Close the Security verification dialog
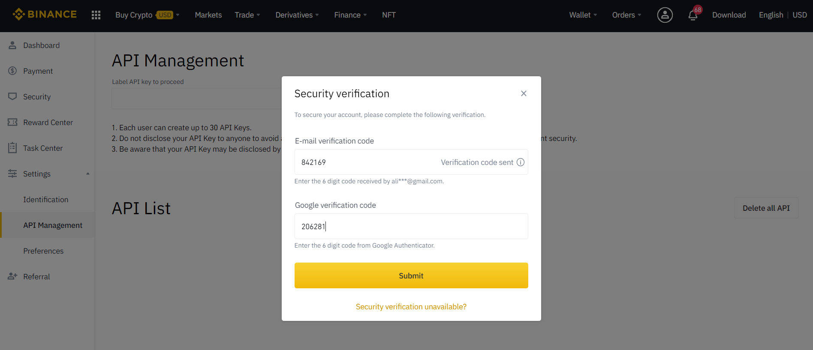Image resolution: width=813 pixels, height=350 pixels. 524,93
